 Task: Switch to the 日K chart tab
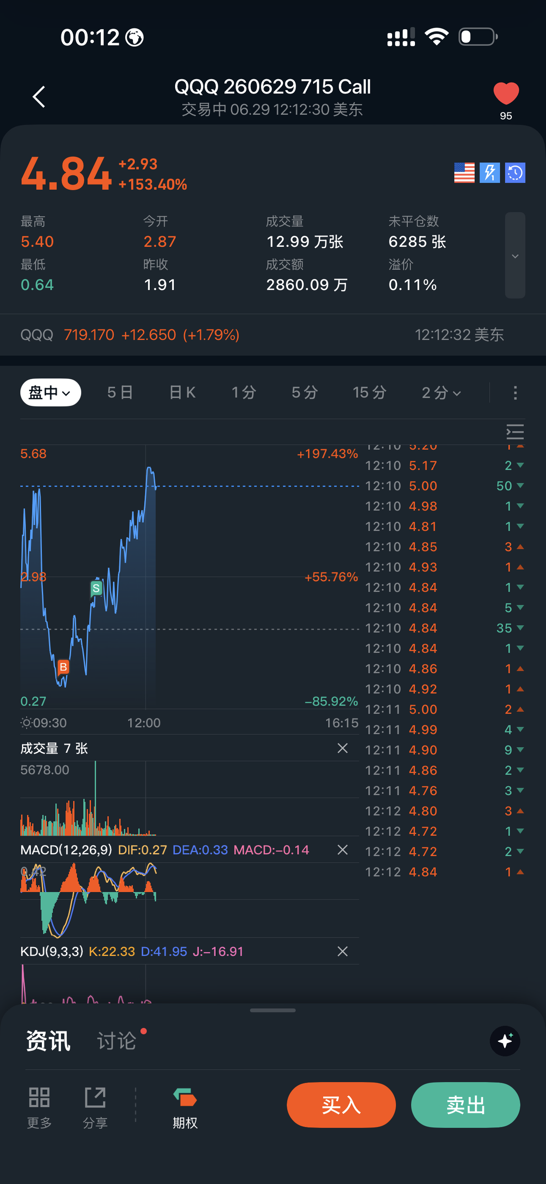click(182, 393)
